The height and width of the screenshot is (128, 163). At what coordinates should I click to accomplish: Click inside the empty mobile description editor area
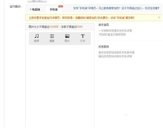tap(60, 85)
